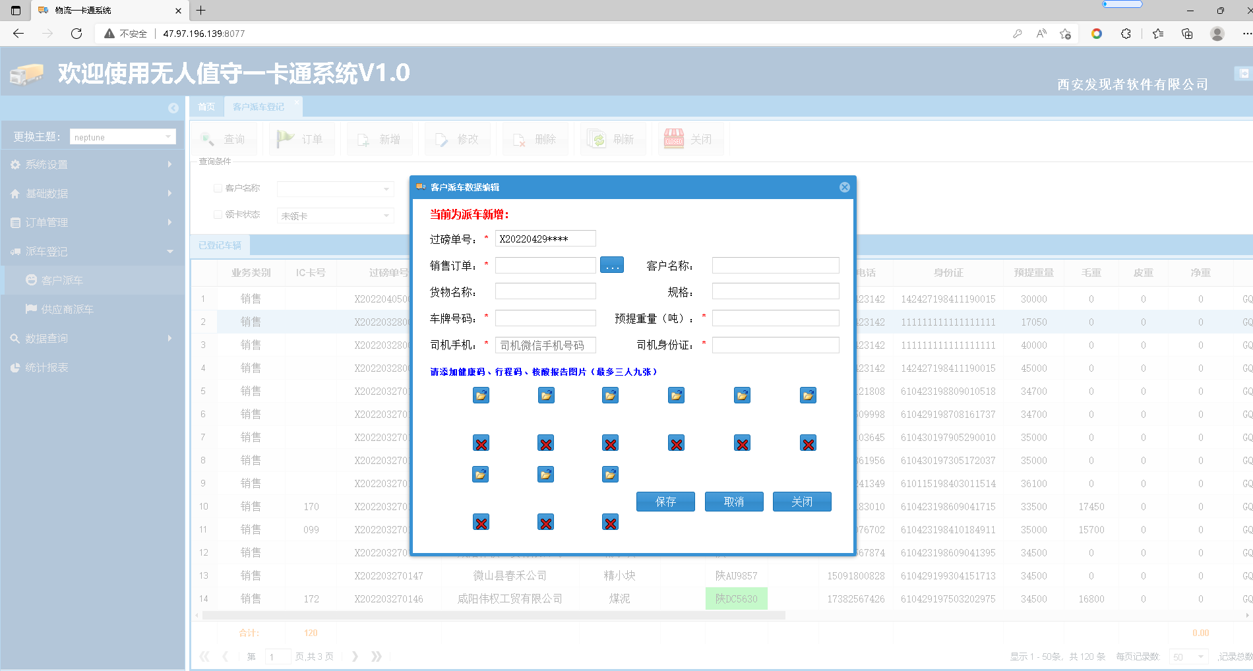This screenshot has height=671, width=1253.
Task: Collapse the left sidebar panel arrow
Action: click(x=173, y=108)
